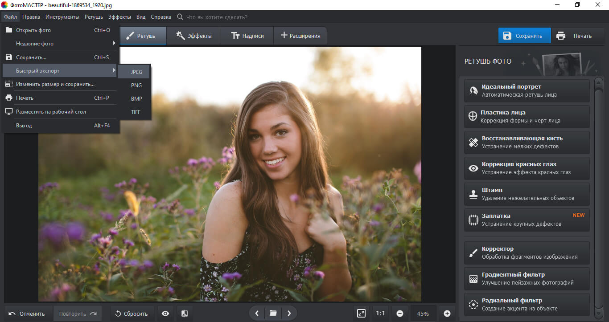This screenshot has width=609, height=322.
Task: Open the Effects (Эффекты) menu in menu bar
Action: [119, 17]
